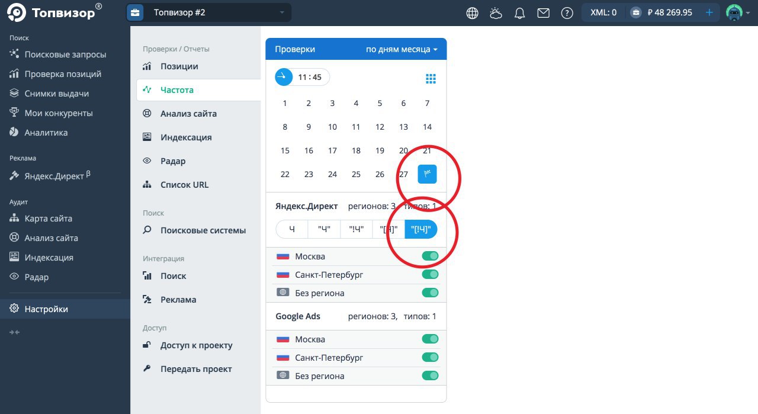Viewport: 758px width, 414px height.
Task: Click the XML limits counter in the header
Action: tap(603, 12)
